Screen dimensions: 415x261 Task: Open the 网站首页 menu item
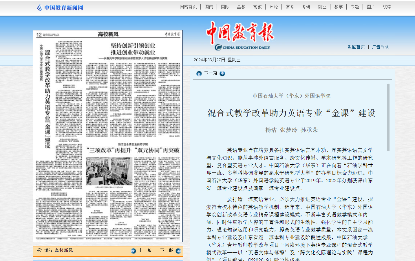click(188, 7)
